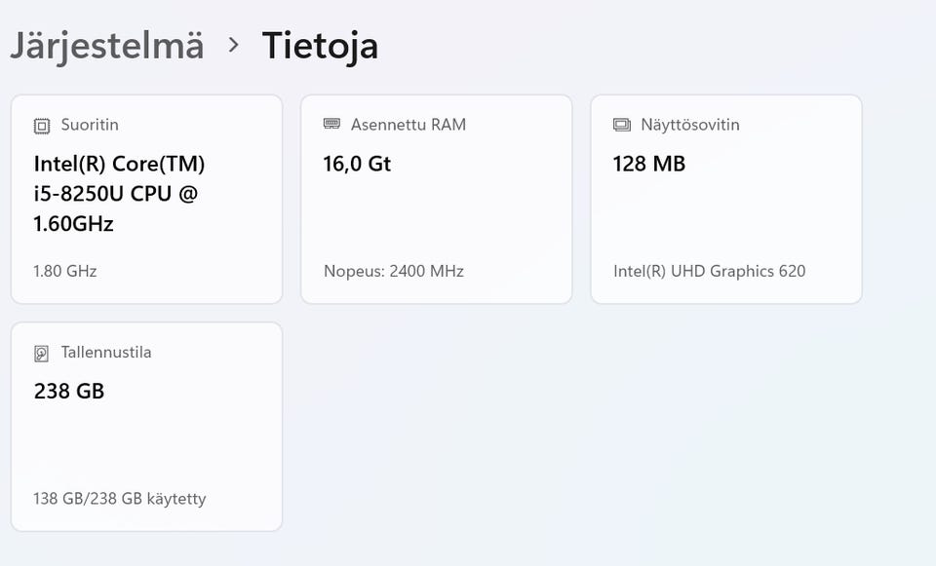Select the 16,0 Gt memory value
The image size is (936, 566).
tap(357, 164)
